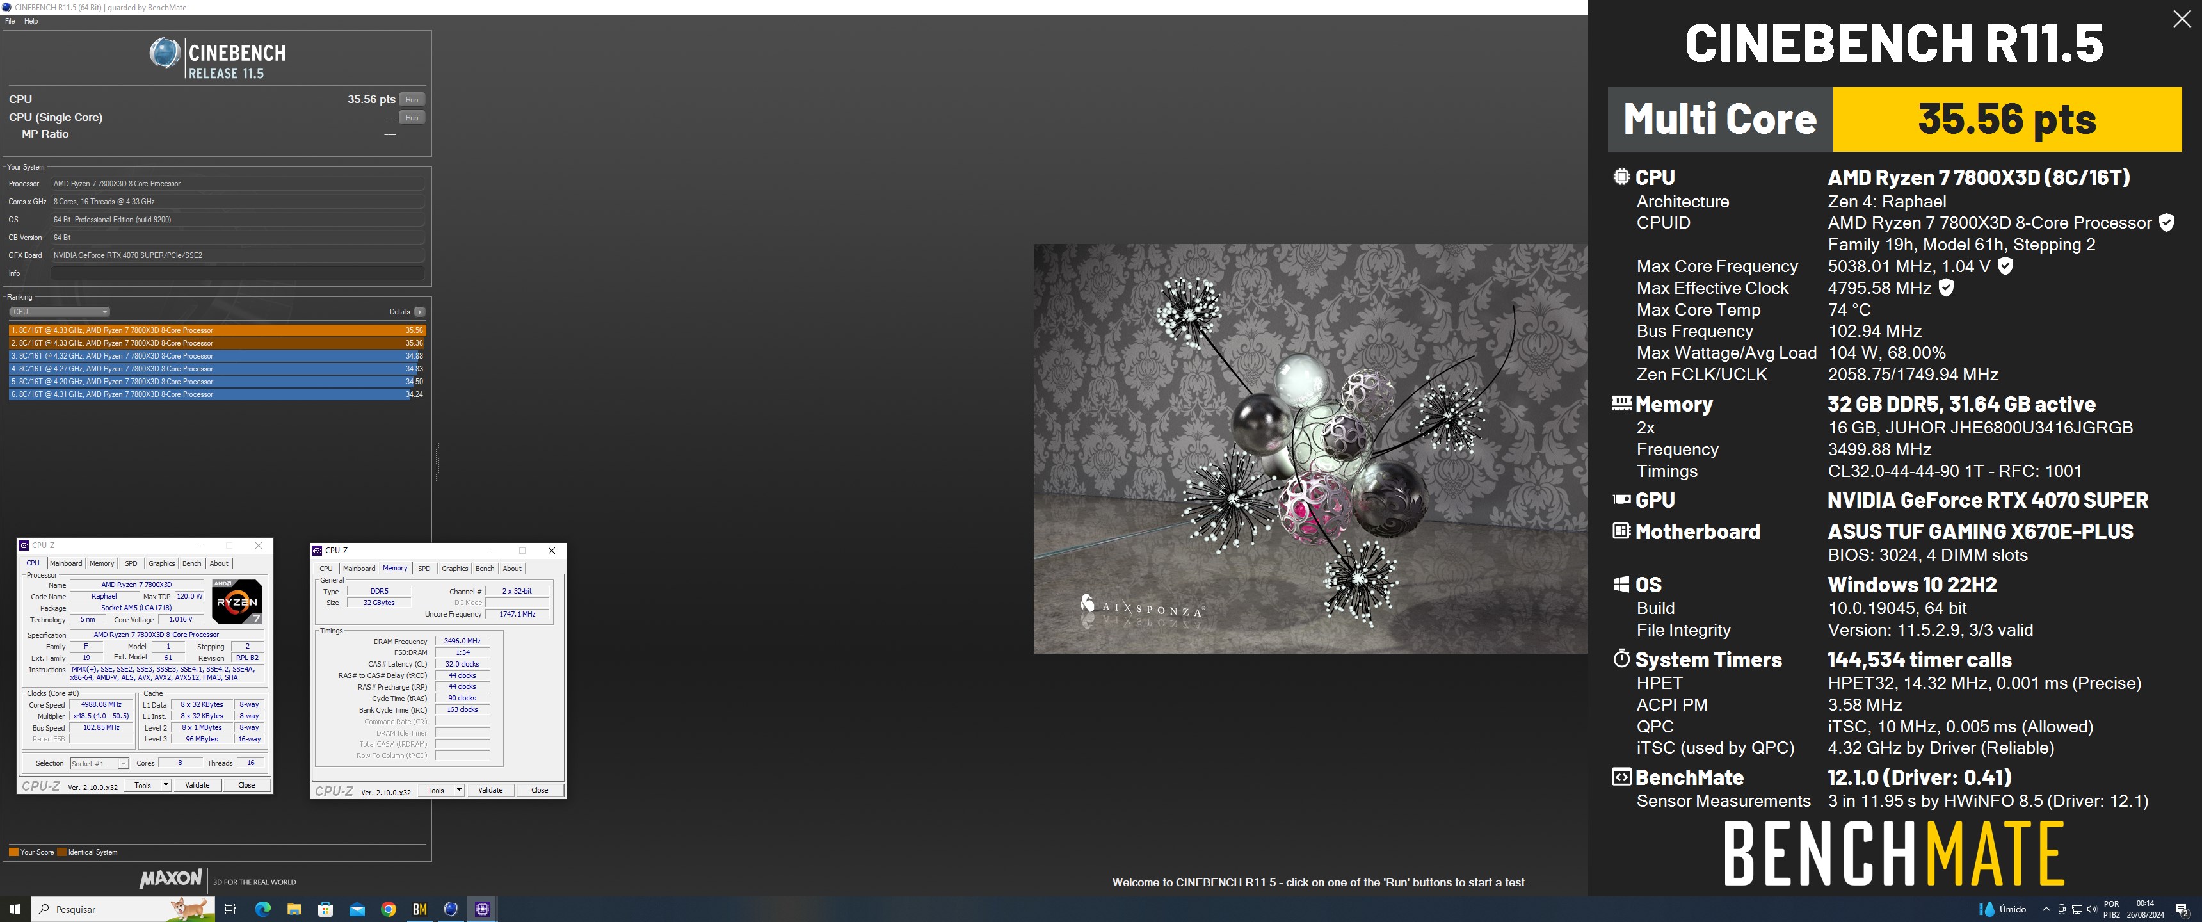Open network status tray icon

[x=2077, y=909]
